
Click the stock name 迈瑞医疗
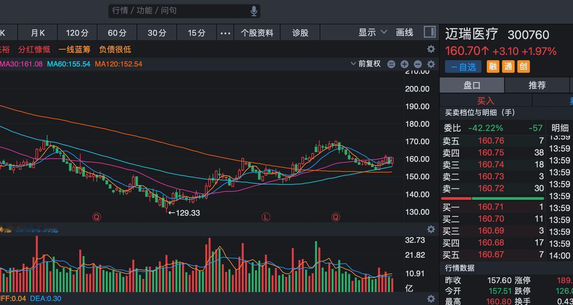coord(472,34)
